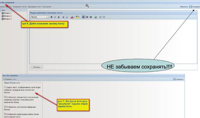200x118 pixels.
Task: Open the Tahoma font family dropdown
Action: click(39, 17)
